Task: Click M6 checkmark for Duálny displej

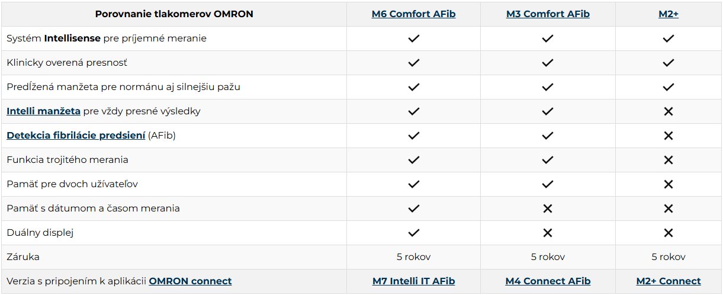Action: (413, 233)
